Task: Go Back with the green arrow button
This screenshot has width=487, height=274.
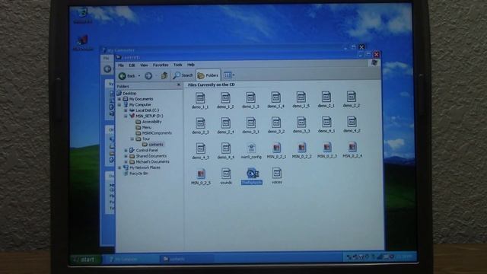Action: (123, 76)
